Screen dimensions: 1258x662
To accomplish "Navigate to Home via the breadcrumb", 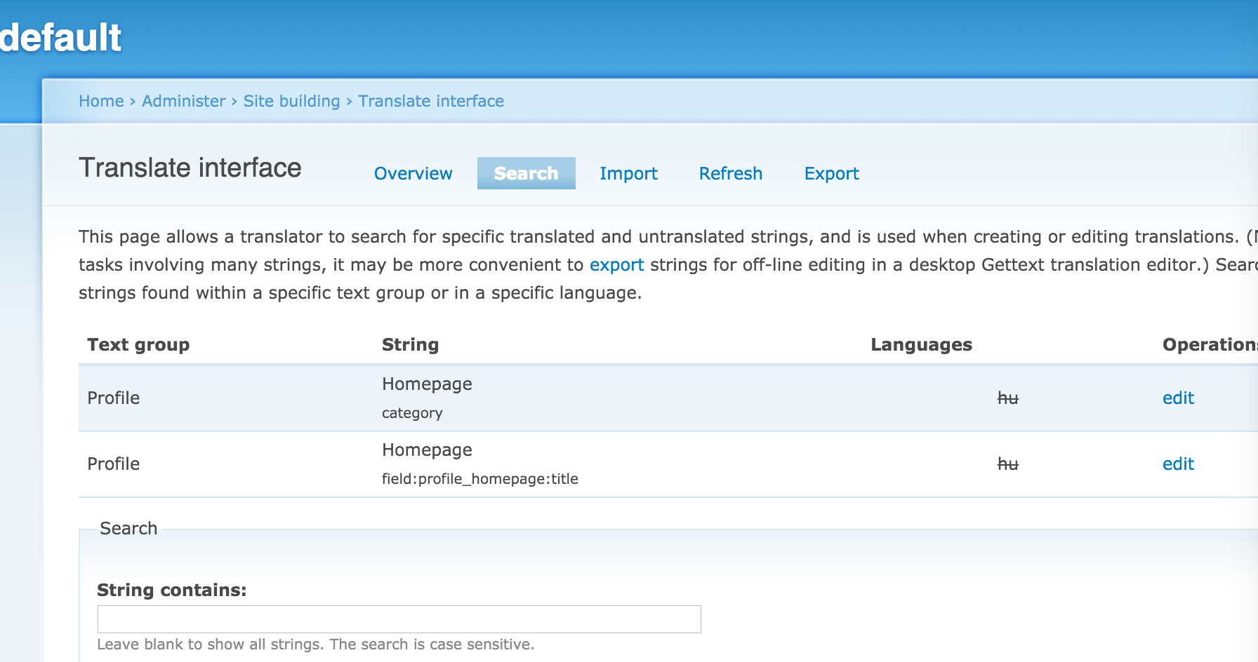I will pos(102,101).
